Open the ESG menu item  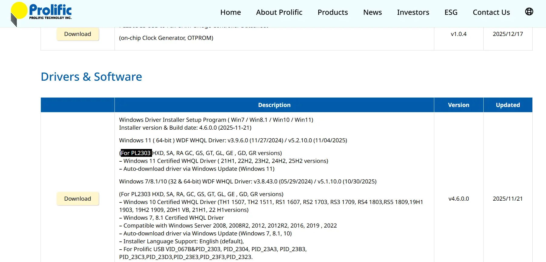pyautogui.click(x=451, y=12)
